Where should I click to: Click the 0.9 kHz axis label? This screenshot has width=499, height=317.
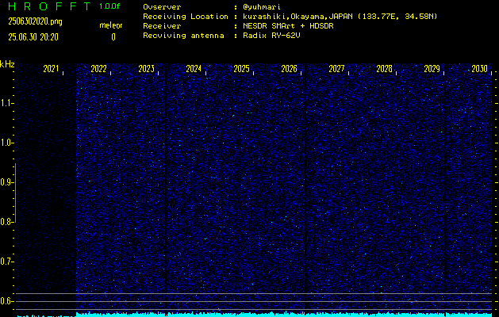click(x=6, y=182)
